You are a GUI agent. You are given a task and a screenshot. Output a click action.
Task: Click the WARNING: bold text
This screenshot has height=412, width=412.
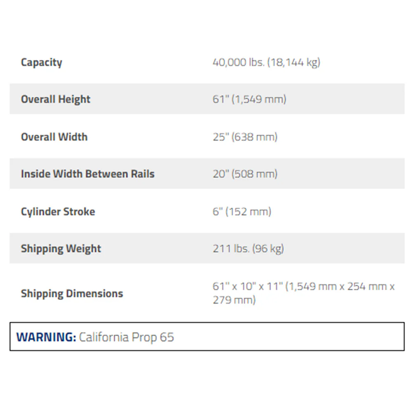click(x=46, y=337)
